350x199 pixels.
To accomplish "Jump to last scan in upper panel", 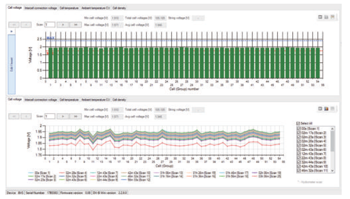I will point(76,24).
